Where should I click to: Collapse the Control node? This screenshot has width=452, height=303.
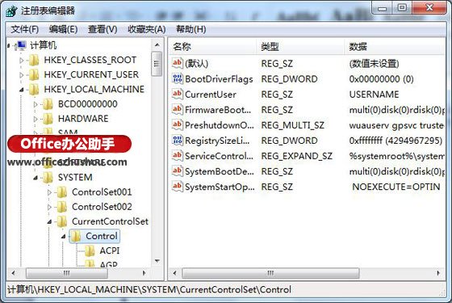click(x=64, y=237)
